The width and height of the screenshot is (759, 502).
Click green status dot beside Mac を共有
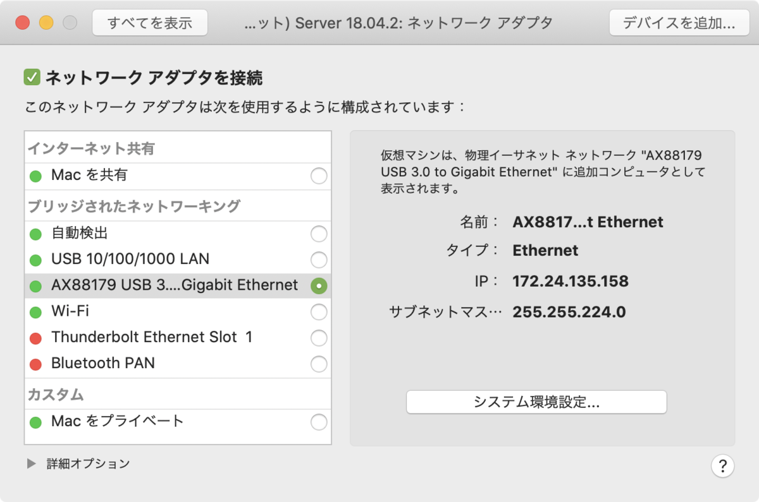click(35, 176)
